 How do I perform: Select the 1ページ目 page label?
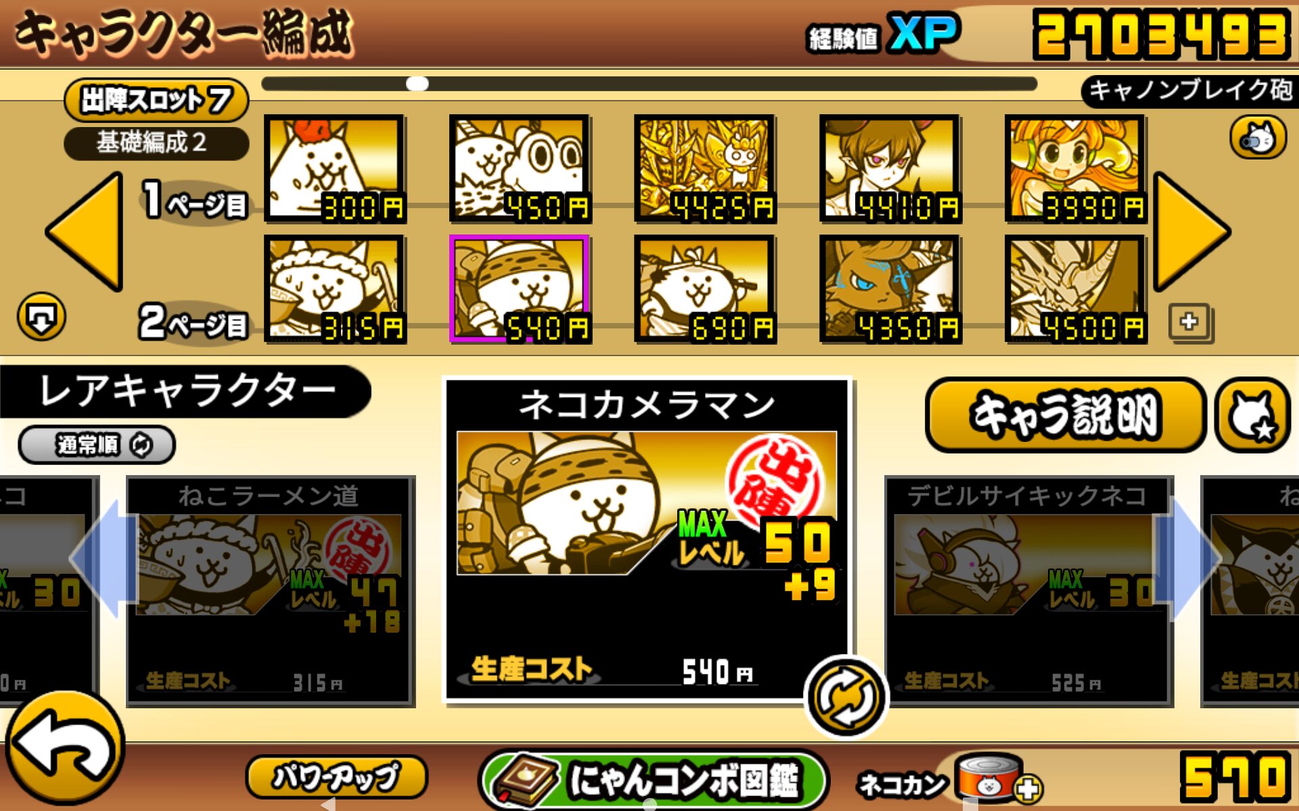click(x=194, y=201)
